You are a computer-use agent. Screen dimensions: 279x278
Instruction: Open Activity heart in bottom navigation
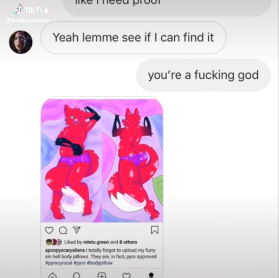(126, 275)
